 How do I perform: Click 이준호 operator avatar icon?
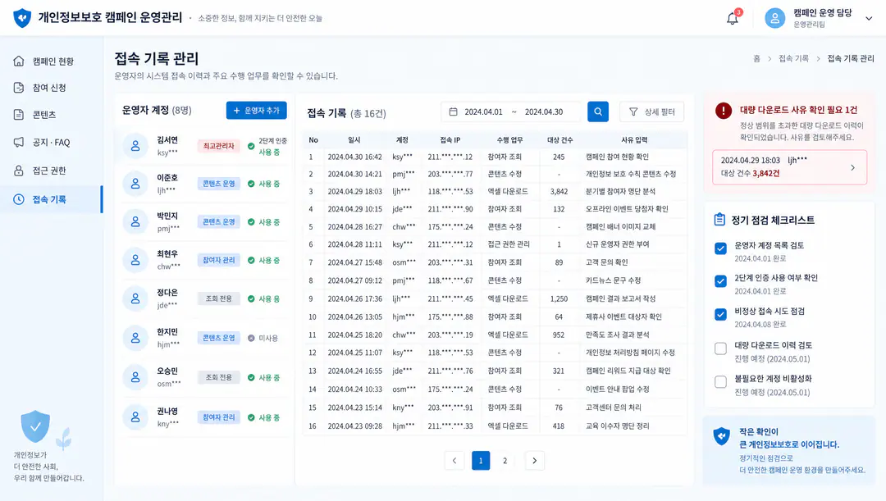tap(135, 184)
